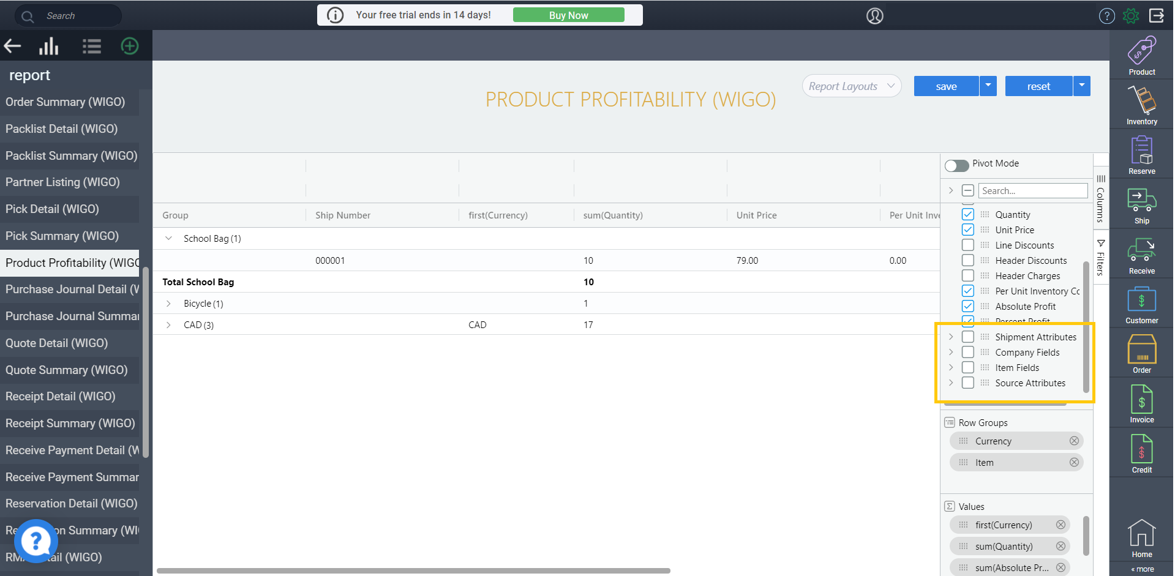Open Receipt Summary (WIGO) report
The width and height of the screenshot is (1175, 576).
click(70, 423)
